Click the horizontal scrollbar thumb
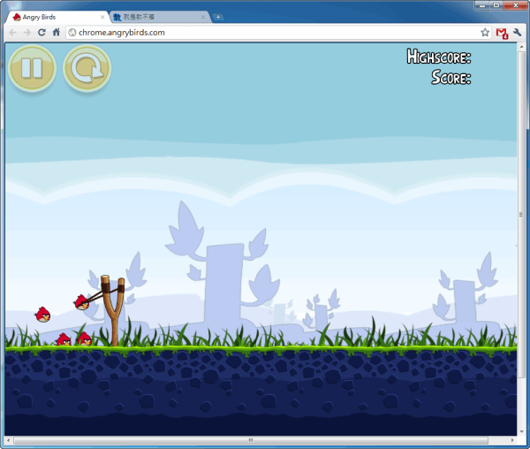 (x=251, y=440)
